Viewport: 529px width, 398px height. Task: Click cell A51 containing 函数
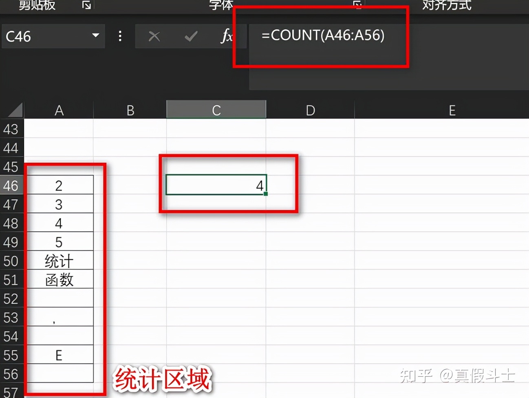tap(59, 279)
